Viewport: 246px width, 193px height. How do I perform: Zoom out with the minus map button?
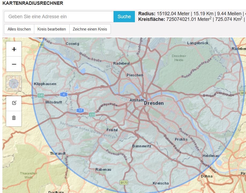(x=14, y=64)
